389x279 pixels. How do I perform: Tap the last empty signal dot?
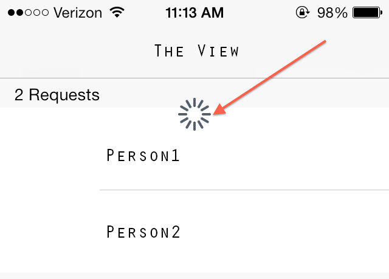[x=45, y=12]
